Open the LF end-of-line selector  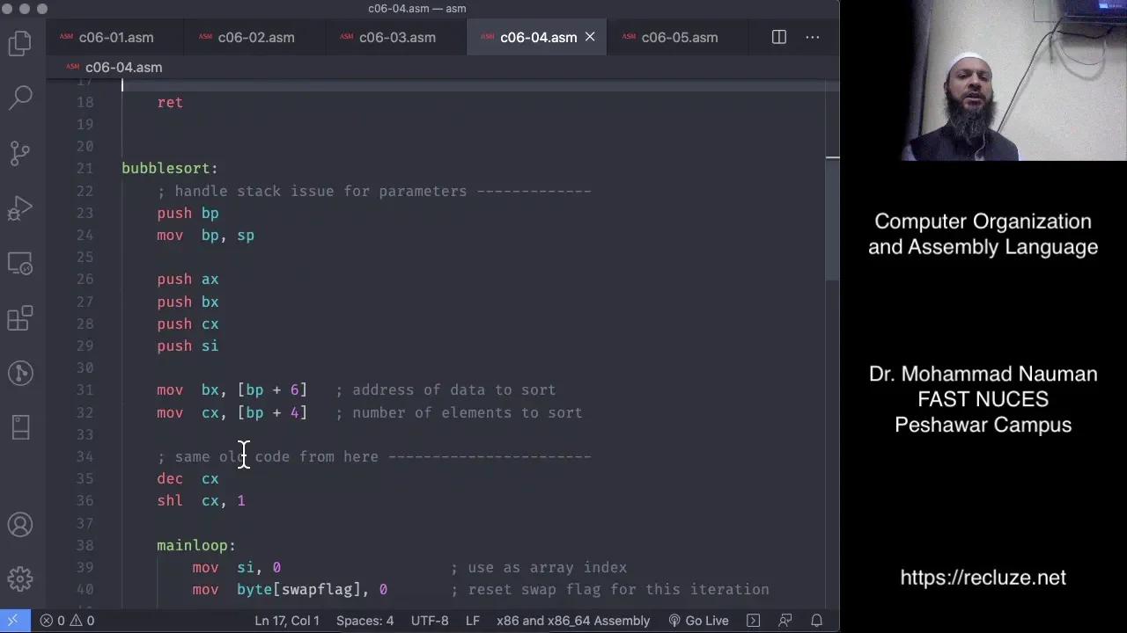473,621
